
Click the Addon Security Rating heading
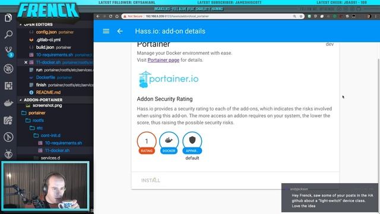164,99
